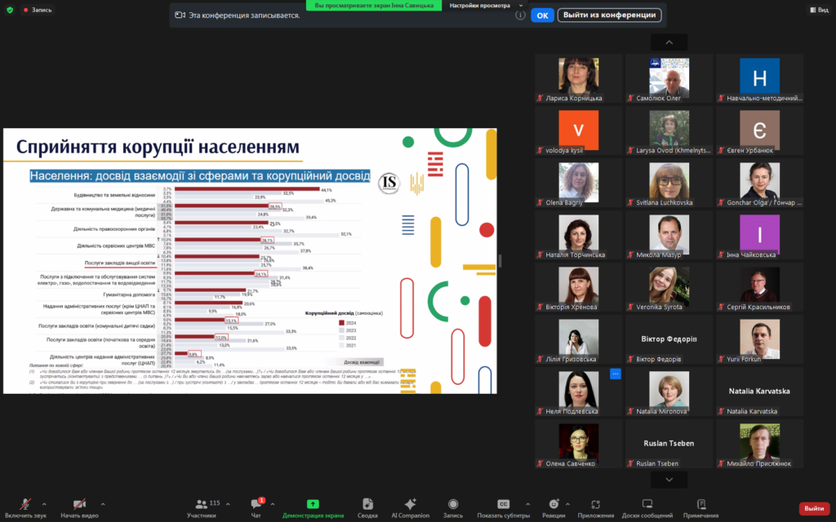Open the Реакции reactions picker

pos(554,505)
